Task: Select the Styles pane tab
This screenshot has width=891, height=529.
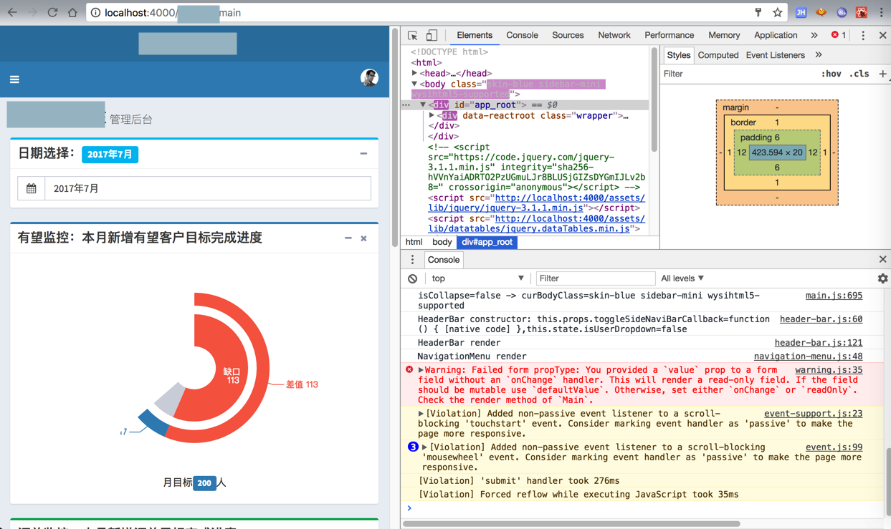Action: (678, 55)
